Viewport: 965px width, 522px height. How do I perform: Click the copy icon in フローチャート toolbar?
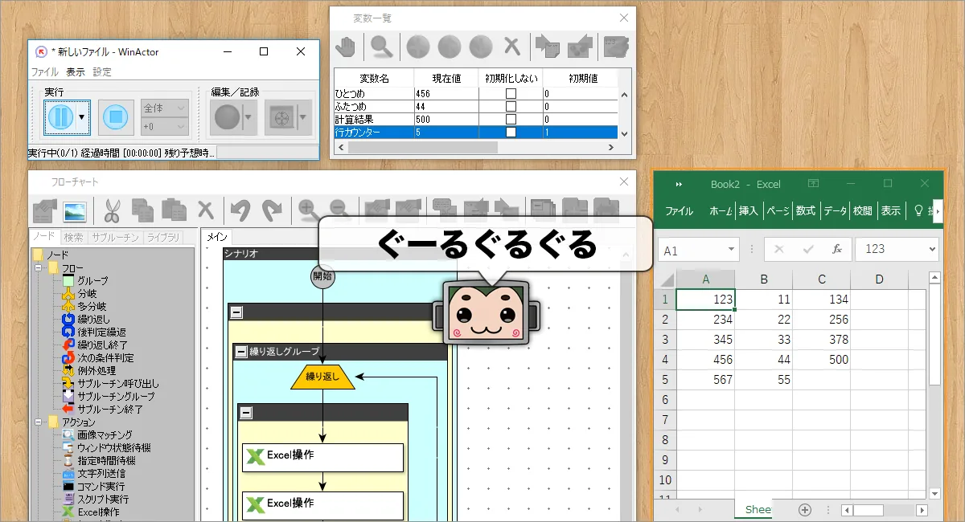coord(142,210)
